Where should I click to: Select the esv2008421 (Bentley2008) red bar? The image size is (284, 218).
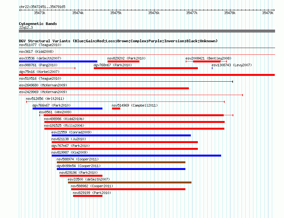click(x=207, y=61)
